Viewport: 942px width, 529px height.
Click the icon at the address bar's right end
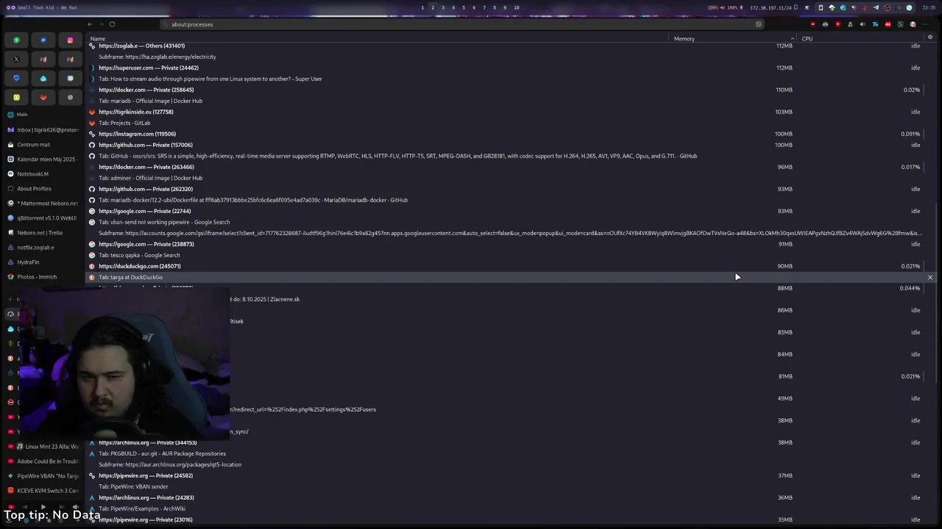coord(759,24)
